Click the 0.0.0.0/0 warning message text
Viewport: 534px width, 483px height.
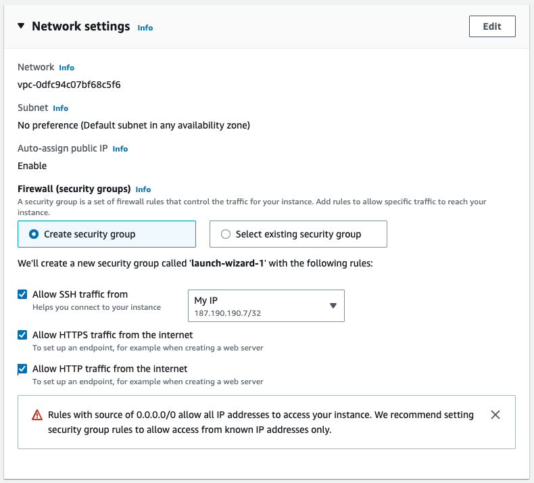point(260,421)
